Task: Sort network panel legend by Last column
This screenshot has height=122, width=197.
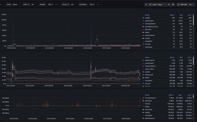Action: [x=190, y=95]
